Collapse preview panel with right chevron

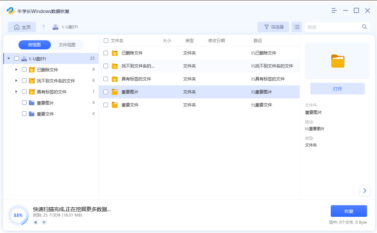(365, 191)
